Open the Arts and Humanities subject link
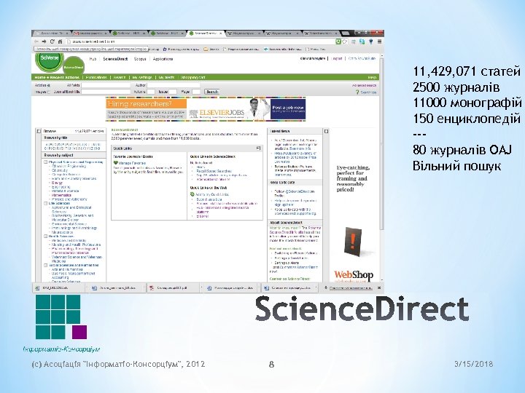Screen dimensions: 525x393 point(67,269)
